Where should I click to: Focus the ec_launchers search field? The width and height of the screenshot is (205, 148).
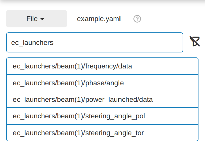click(x=95, y=42)
